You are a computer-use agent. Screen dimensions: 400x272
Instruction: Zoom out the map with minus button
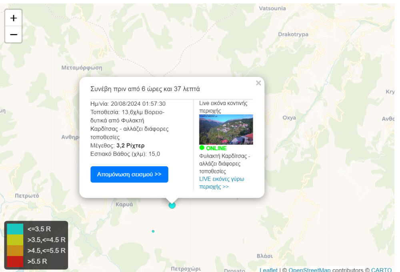[13, 35]
